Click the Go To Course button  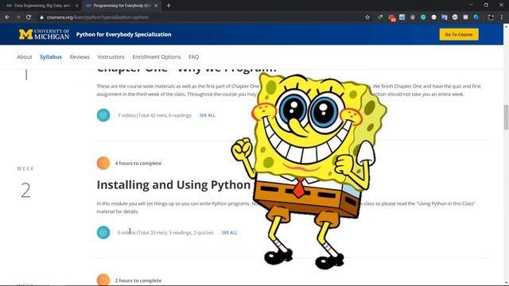459,34
